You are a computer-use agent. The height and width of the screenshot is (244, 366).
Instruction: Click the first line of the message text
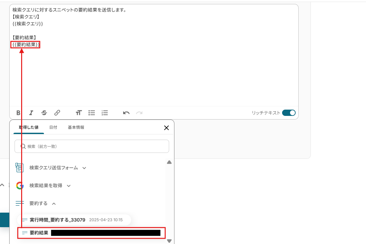(69, 10)
